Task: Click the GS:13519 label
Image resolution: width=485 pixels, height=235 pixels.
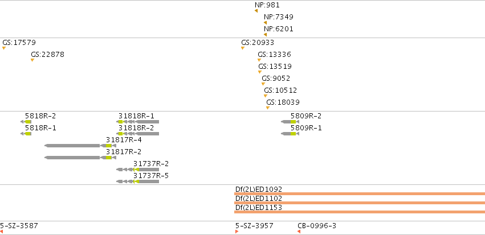Action: 275,67
